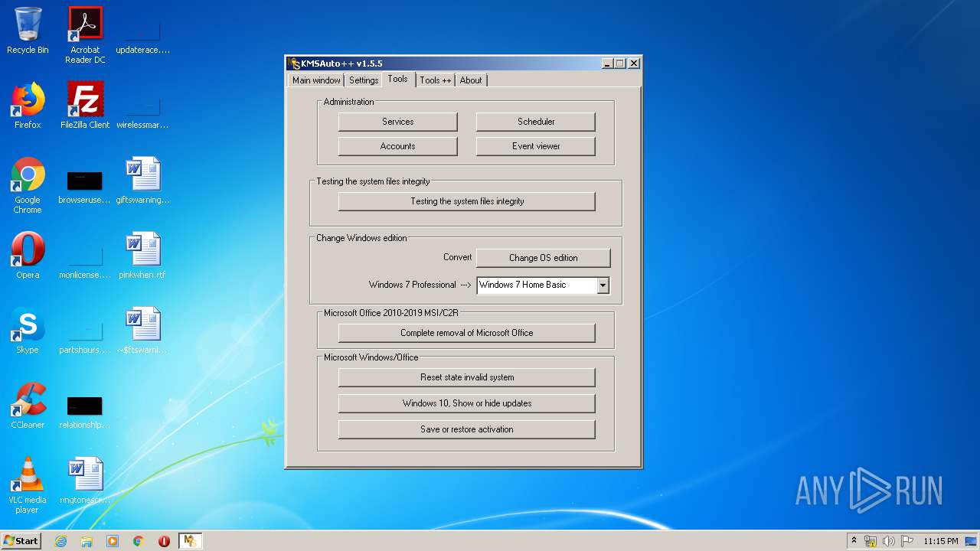Click Change OS edition button
Viewport: 980px width, 551px height.
[x=544, y=258]
